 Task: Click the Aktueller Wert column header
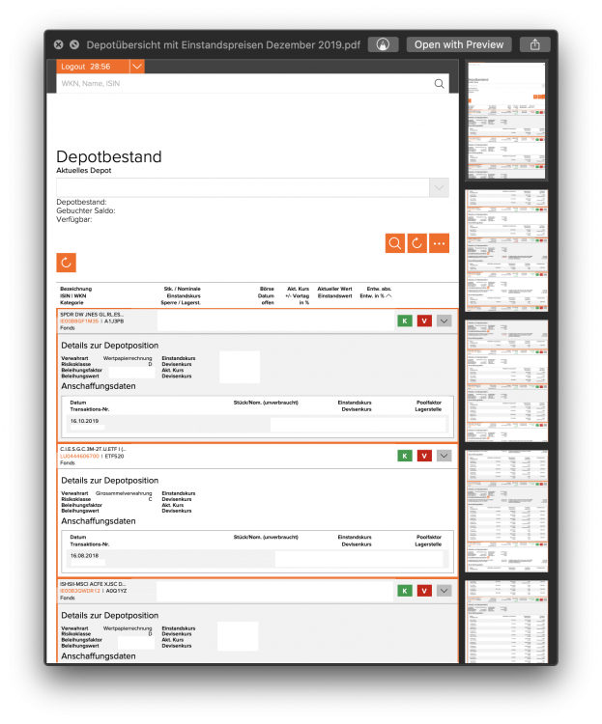[334, 289]
